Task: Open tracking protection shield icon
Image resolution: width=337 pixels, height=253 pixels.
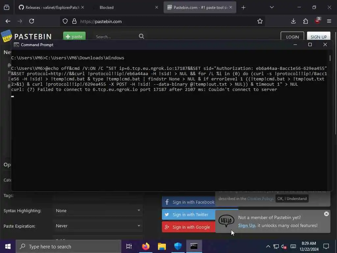Action: [x=65, y=21]
